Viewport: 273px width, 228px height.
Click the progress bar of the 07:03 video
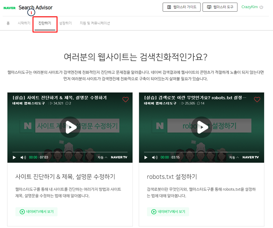point(70,152)
